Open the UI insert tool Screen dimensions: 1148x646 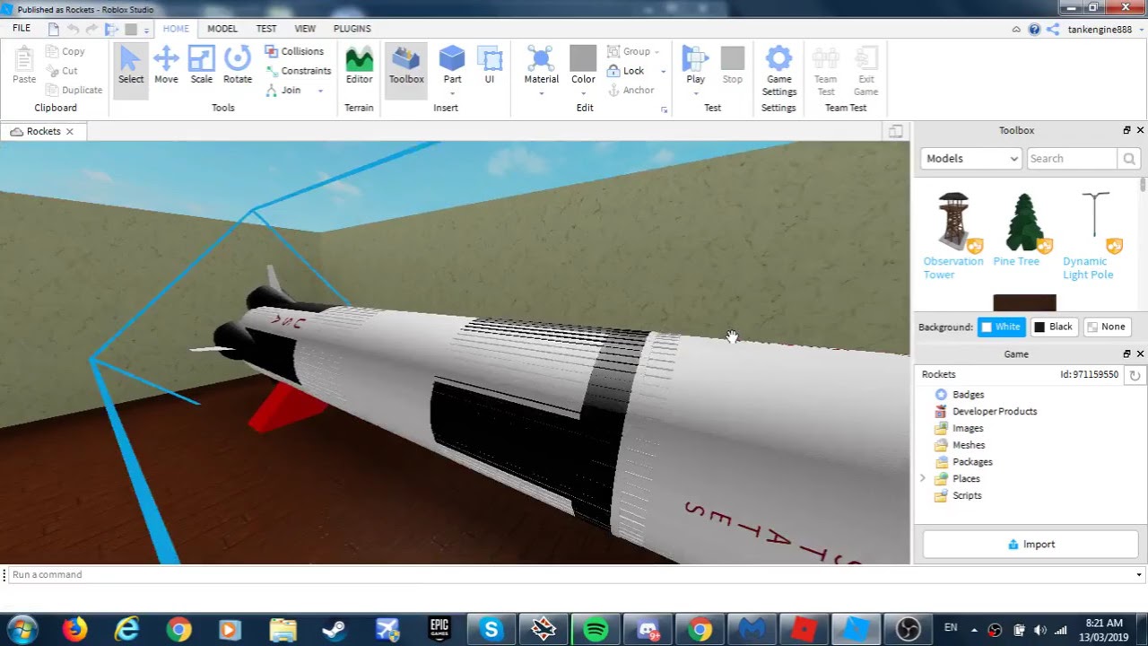[490, 65]
